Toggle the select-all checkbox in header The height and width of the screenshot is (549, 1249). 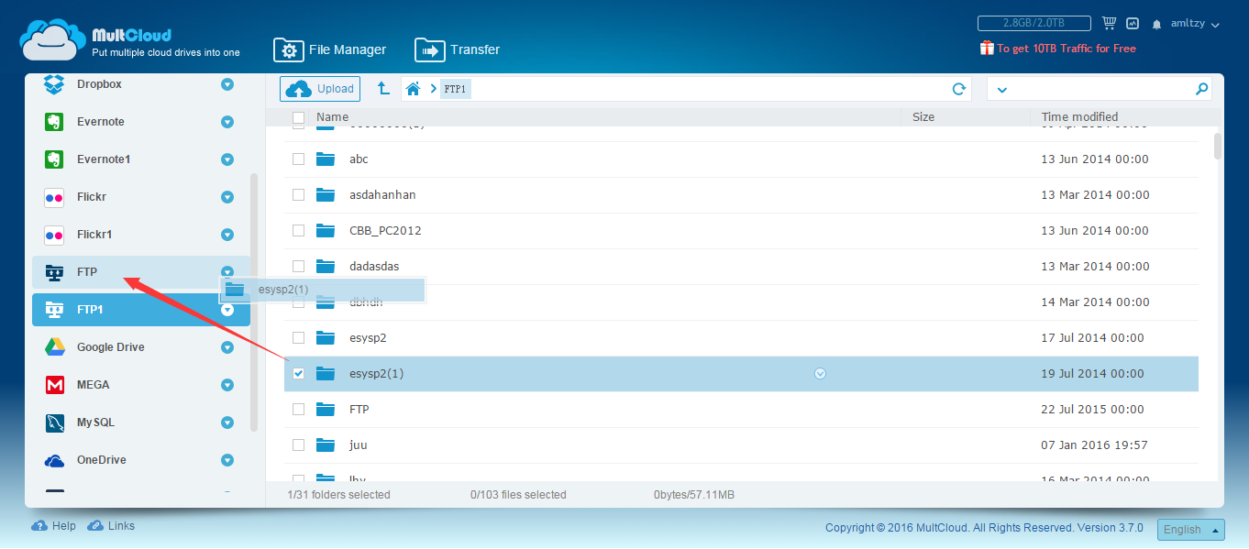298,117
